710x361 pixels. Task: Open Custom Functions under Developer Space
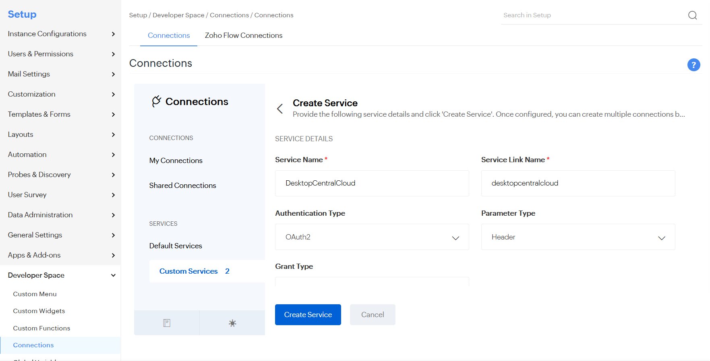pyautogui.click(x=41, y=328)
